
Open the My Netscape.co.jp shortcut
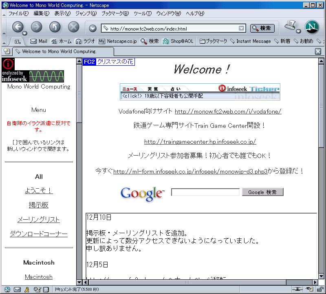coord(118,41)
